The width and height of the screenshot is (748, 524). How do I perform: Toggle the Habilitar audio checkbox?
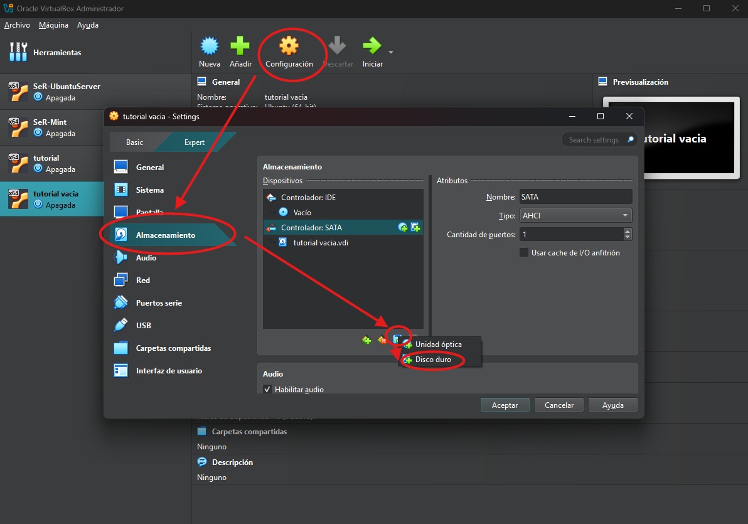click(x=267, y=390)
